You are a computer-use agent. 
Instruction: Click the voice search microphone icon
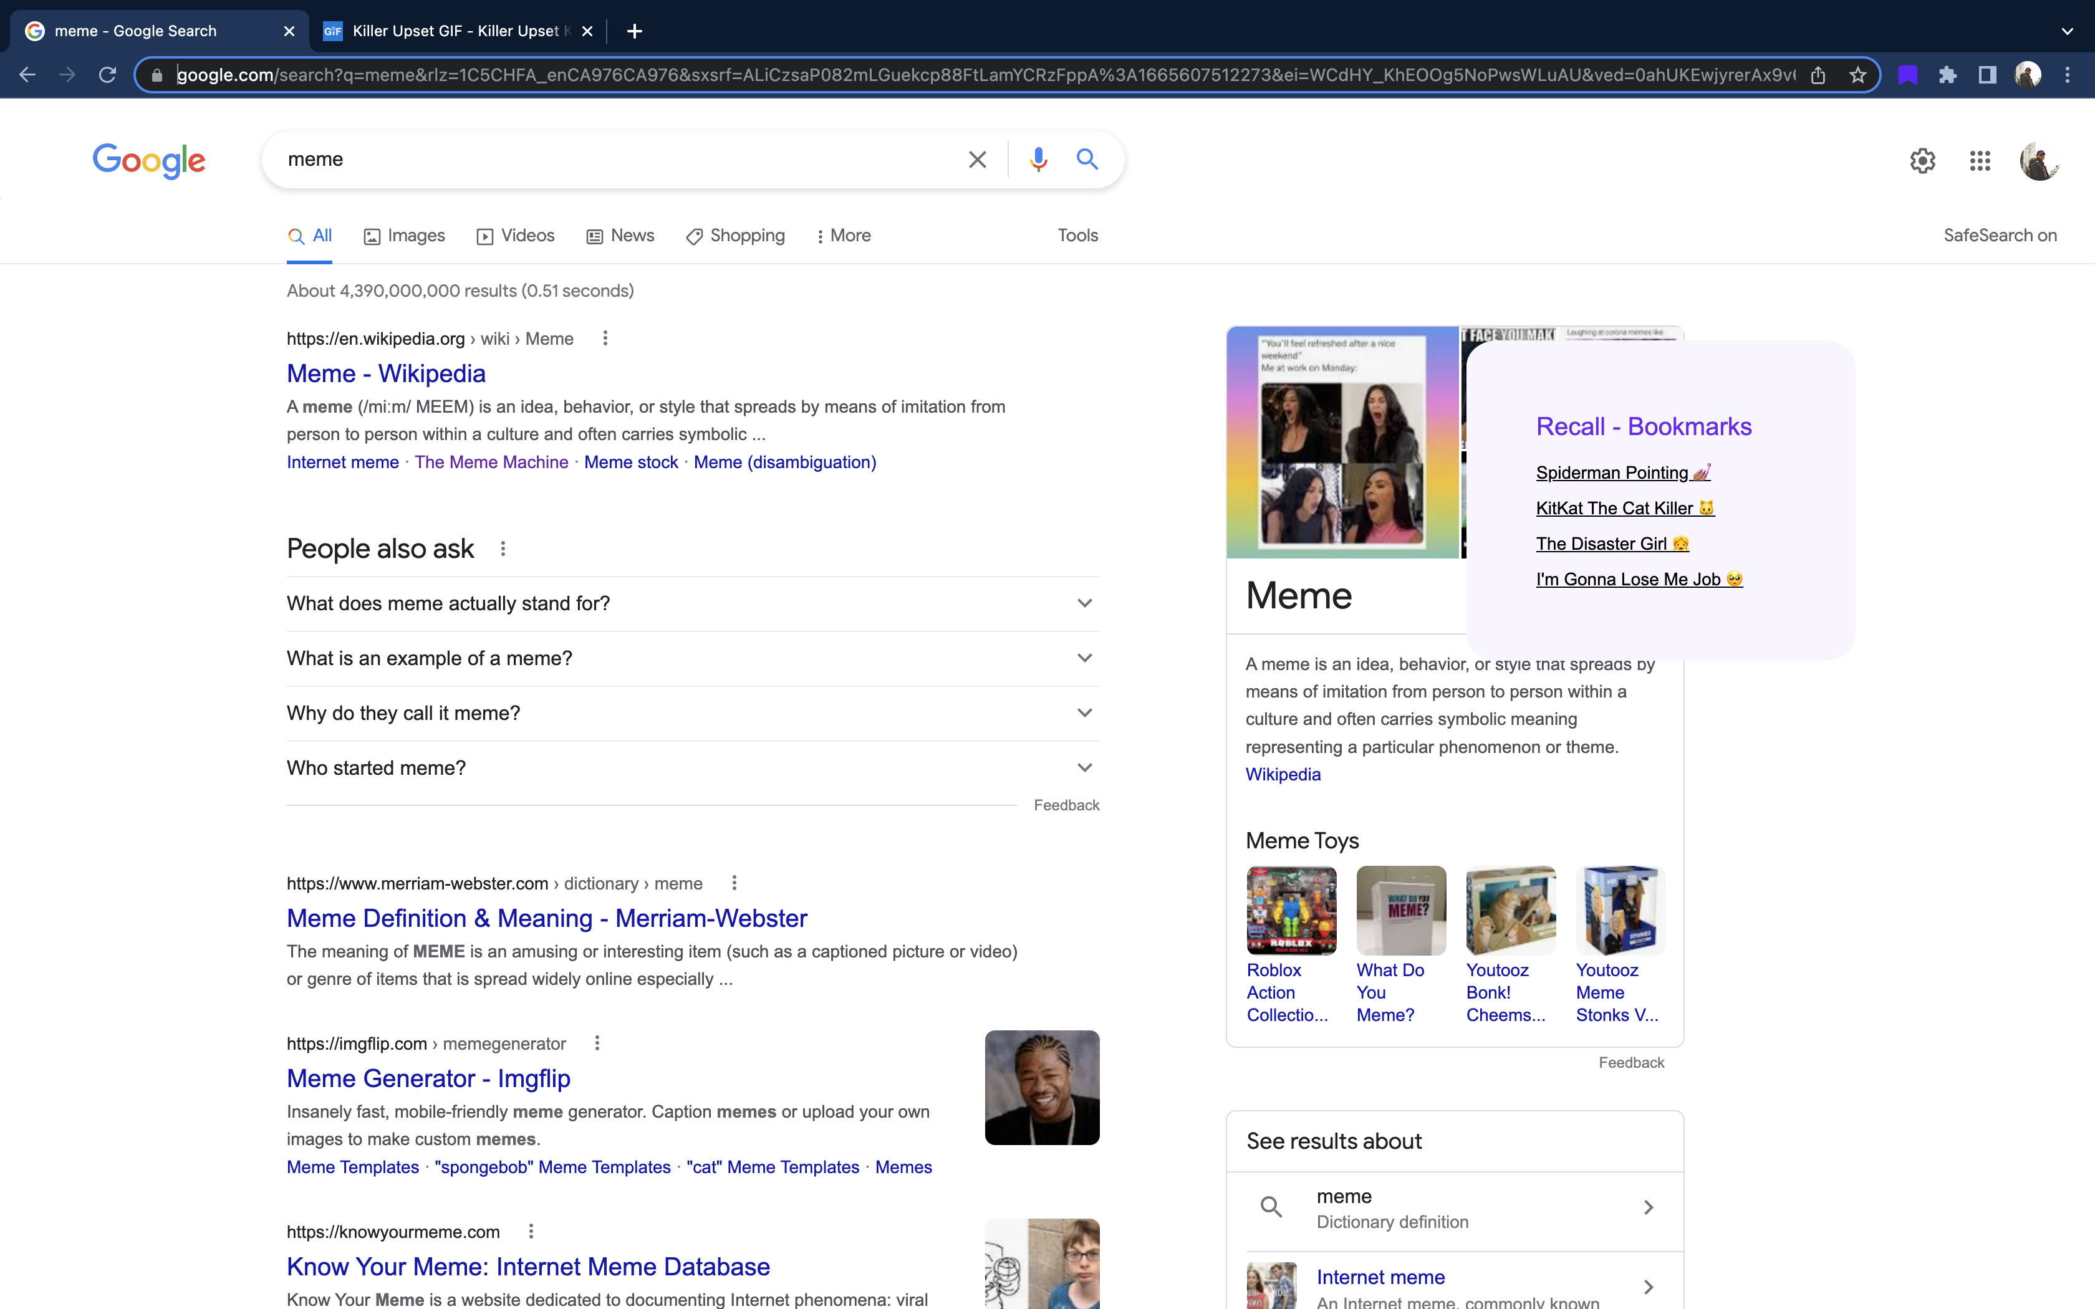pyautogui.click(x=1038, y=160)
